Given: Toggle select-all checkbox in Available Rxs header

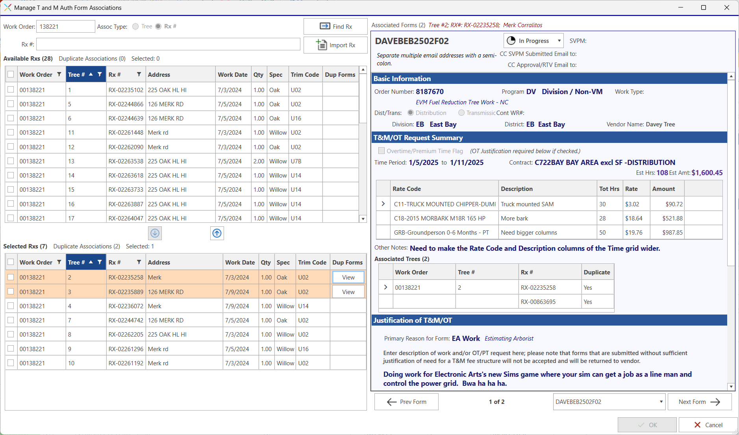Looking at the screenshot, I should [x=11, y=74].
